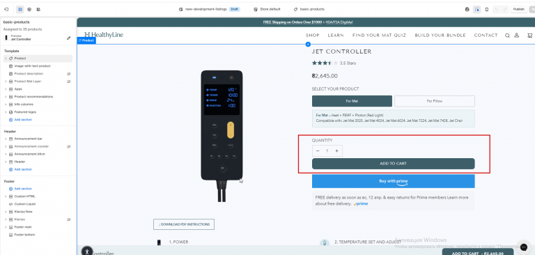The width and height of the screenshot is (535, 255).
Task: Click the pencil icon to change preview product
Action: 68,38
